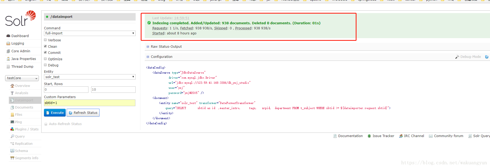This screenshot has width=490, height=168.
Task: Click the Plugins / Stats blocks icon
Action: click(12, 129)
